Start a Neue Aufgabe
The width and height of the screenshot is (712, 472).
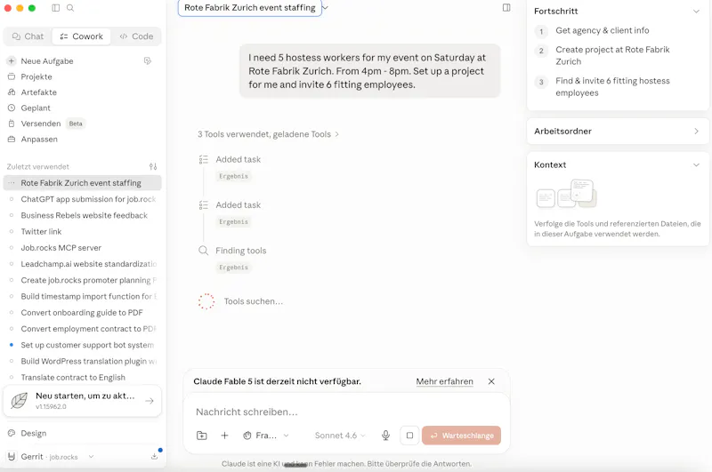[47, 60]
